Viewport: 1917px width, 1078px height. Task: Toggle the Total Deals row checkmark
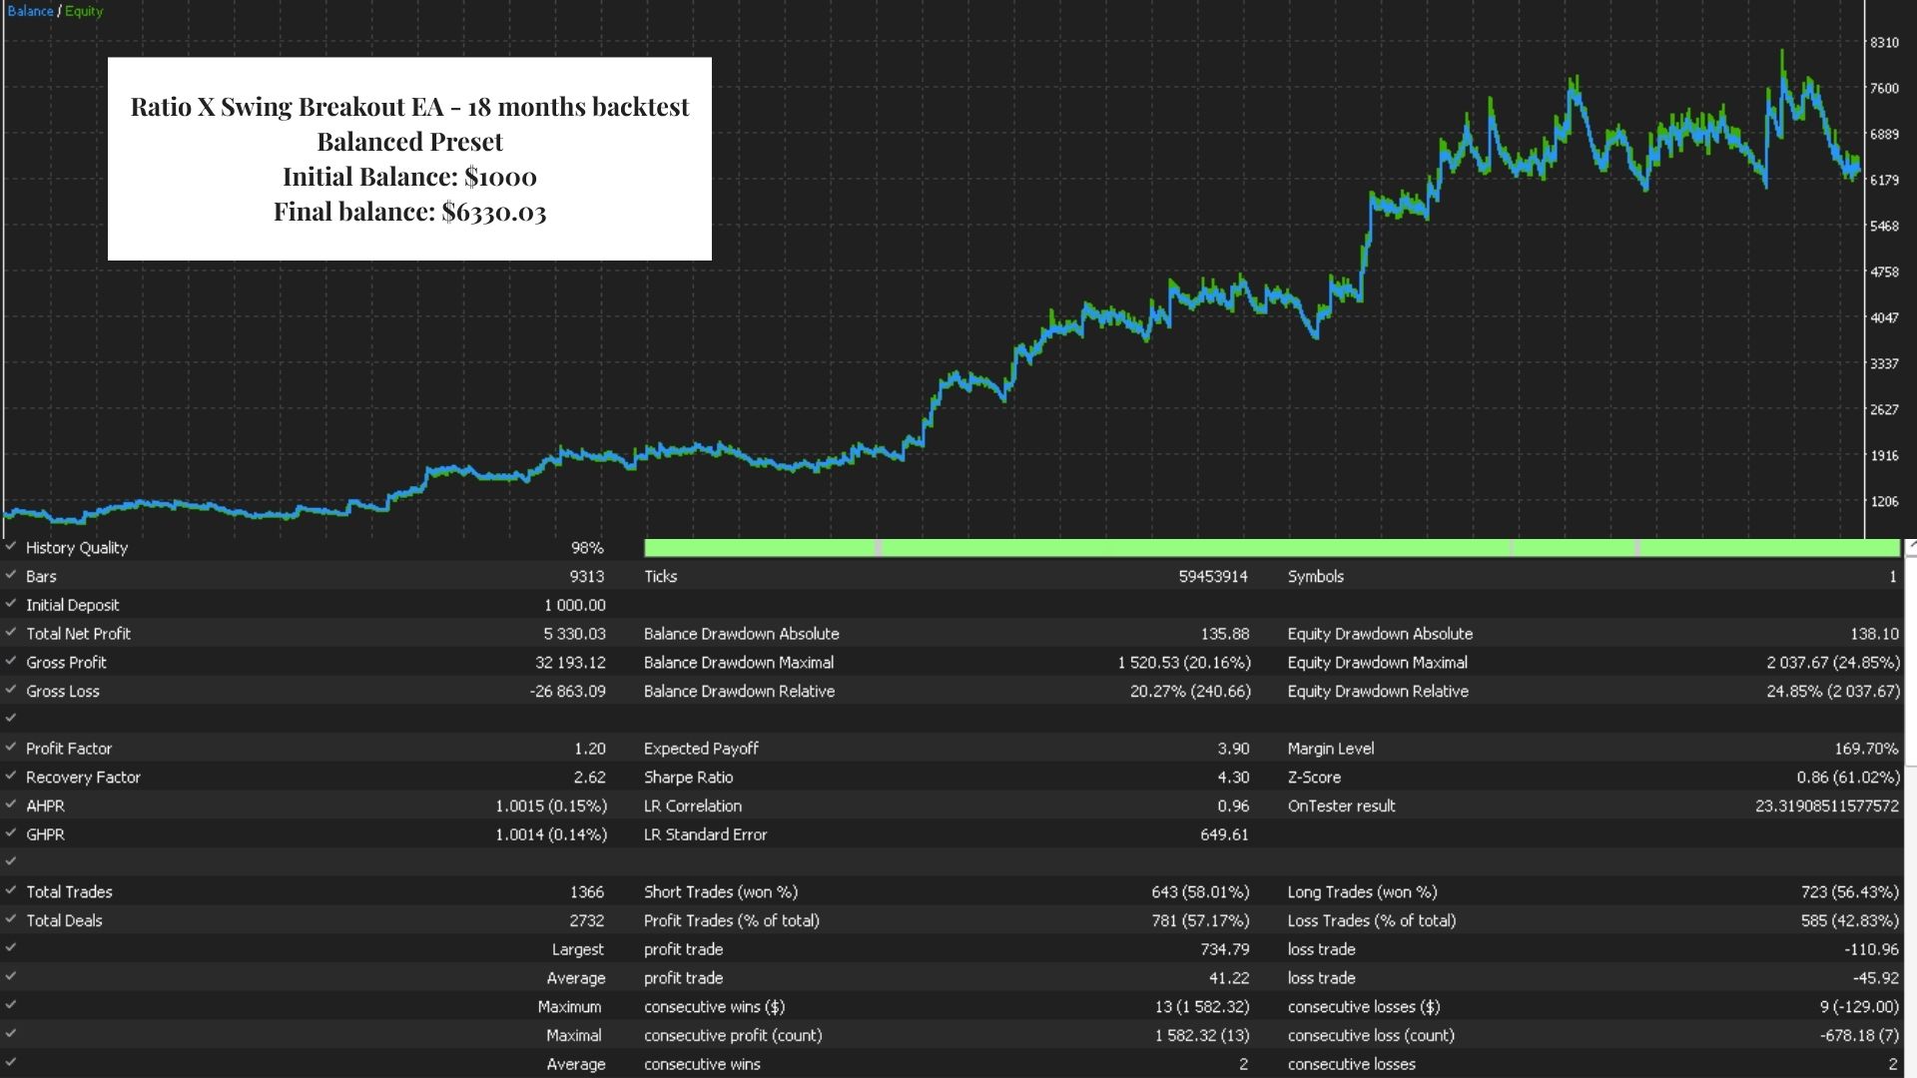point(11,919)
